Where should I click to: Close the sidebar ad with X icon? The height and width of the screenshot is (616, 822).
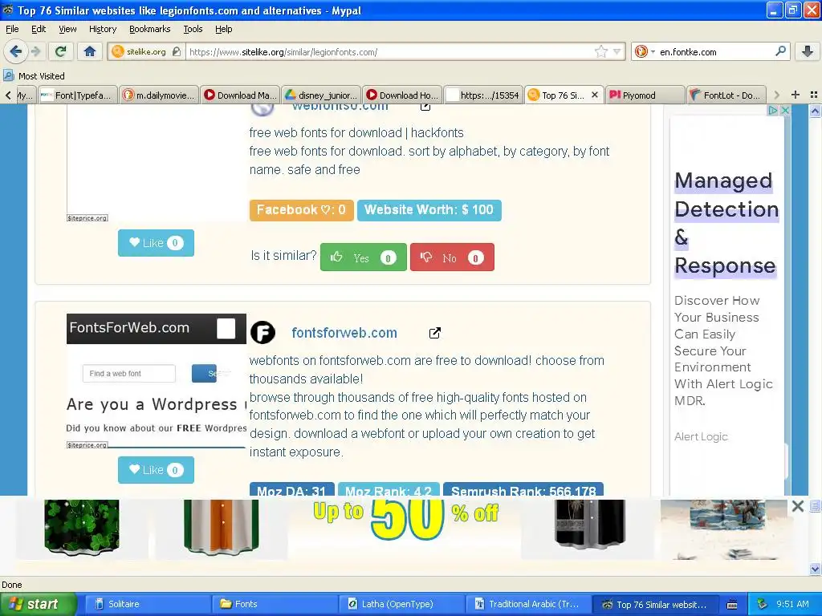pos(785,111)
